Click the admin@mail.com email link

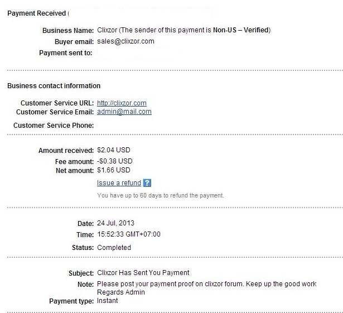[x=124, y=112]
